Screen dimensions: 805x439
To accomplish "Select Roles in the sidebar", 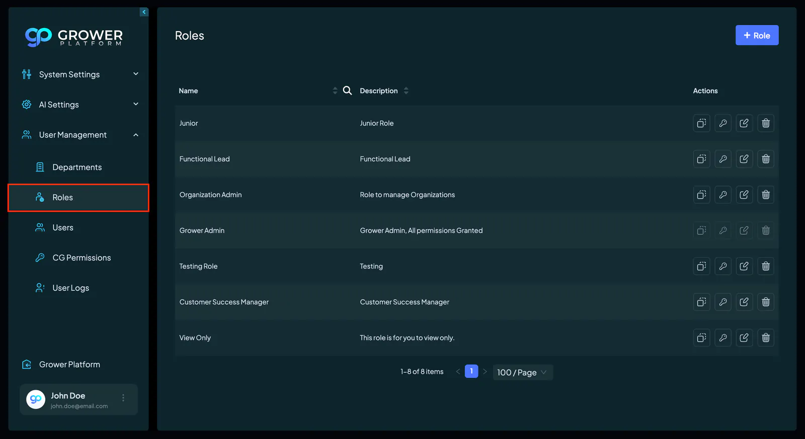I will click(78, 198).
